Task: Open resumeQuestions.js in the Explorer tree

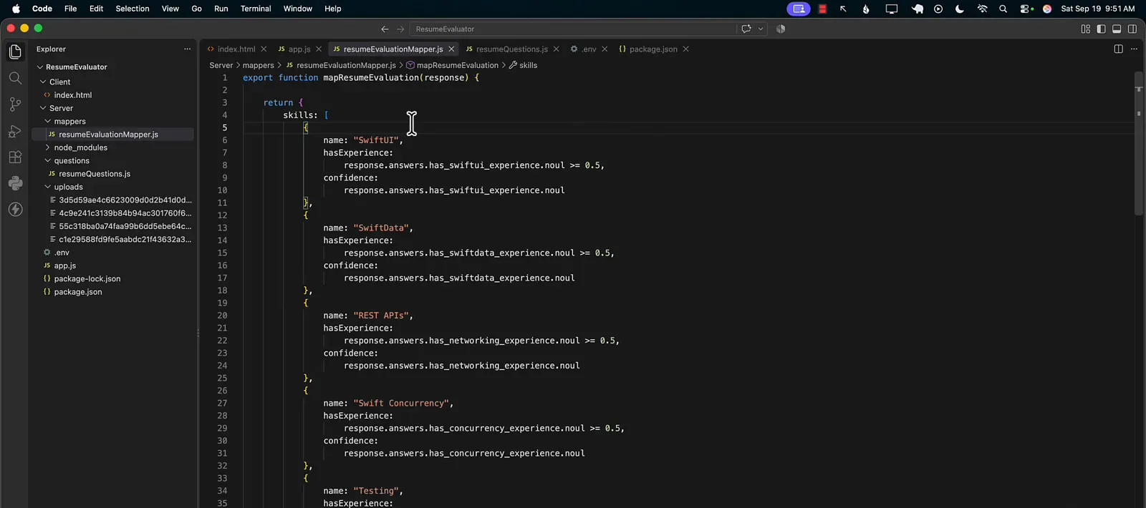Action: (x=95, y=174)
